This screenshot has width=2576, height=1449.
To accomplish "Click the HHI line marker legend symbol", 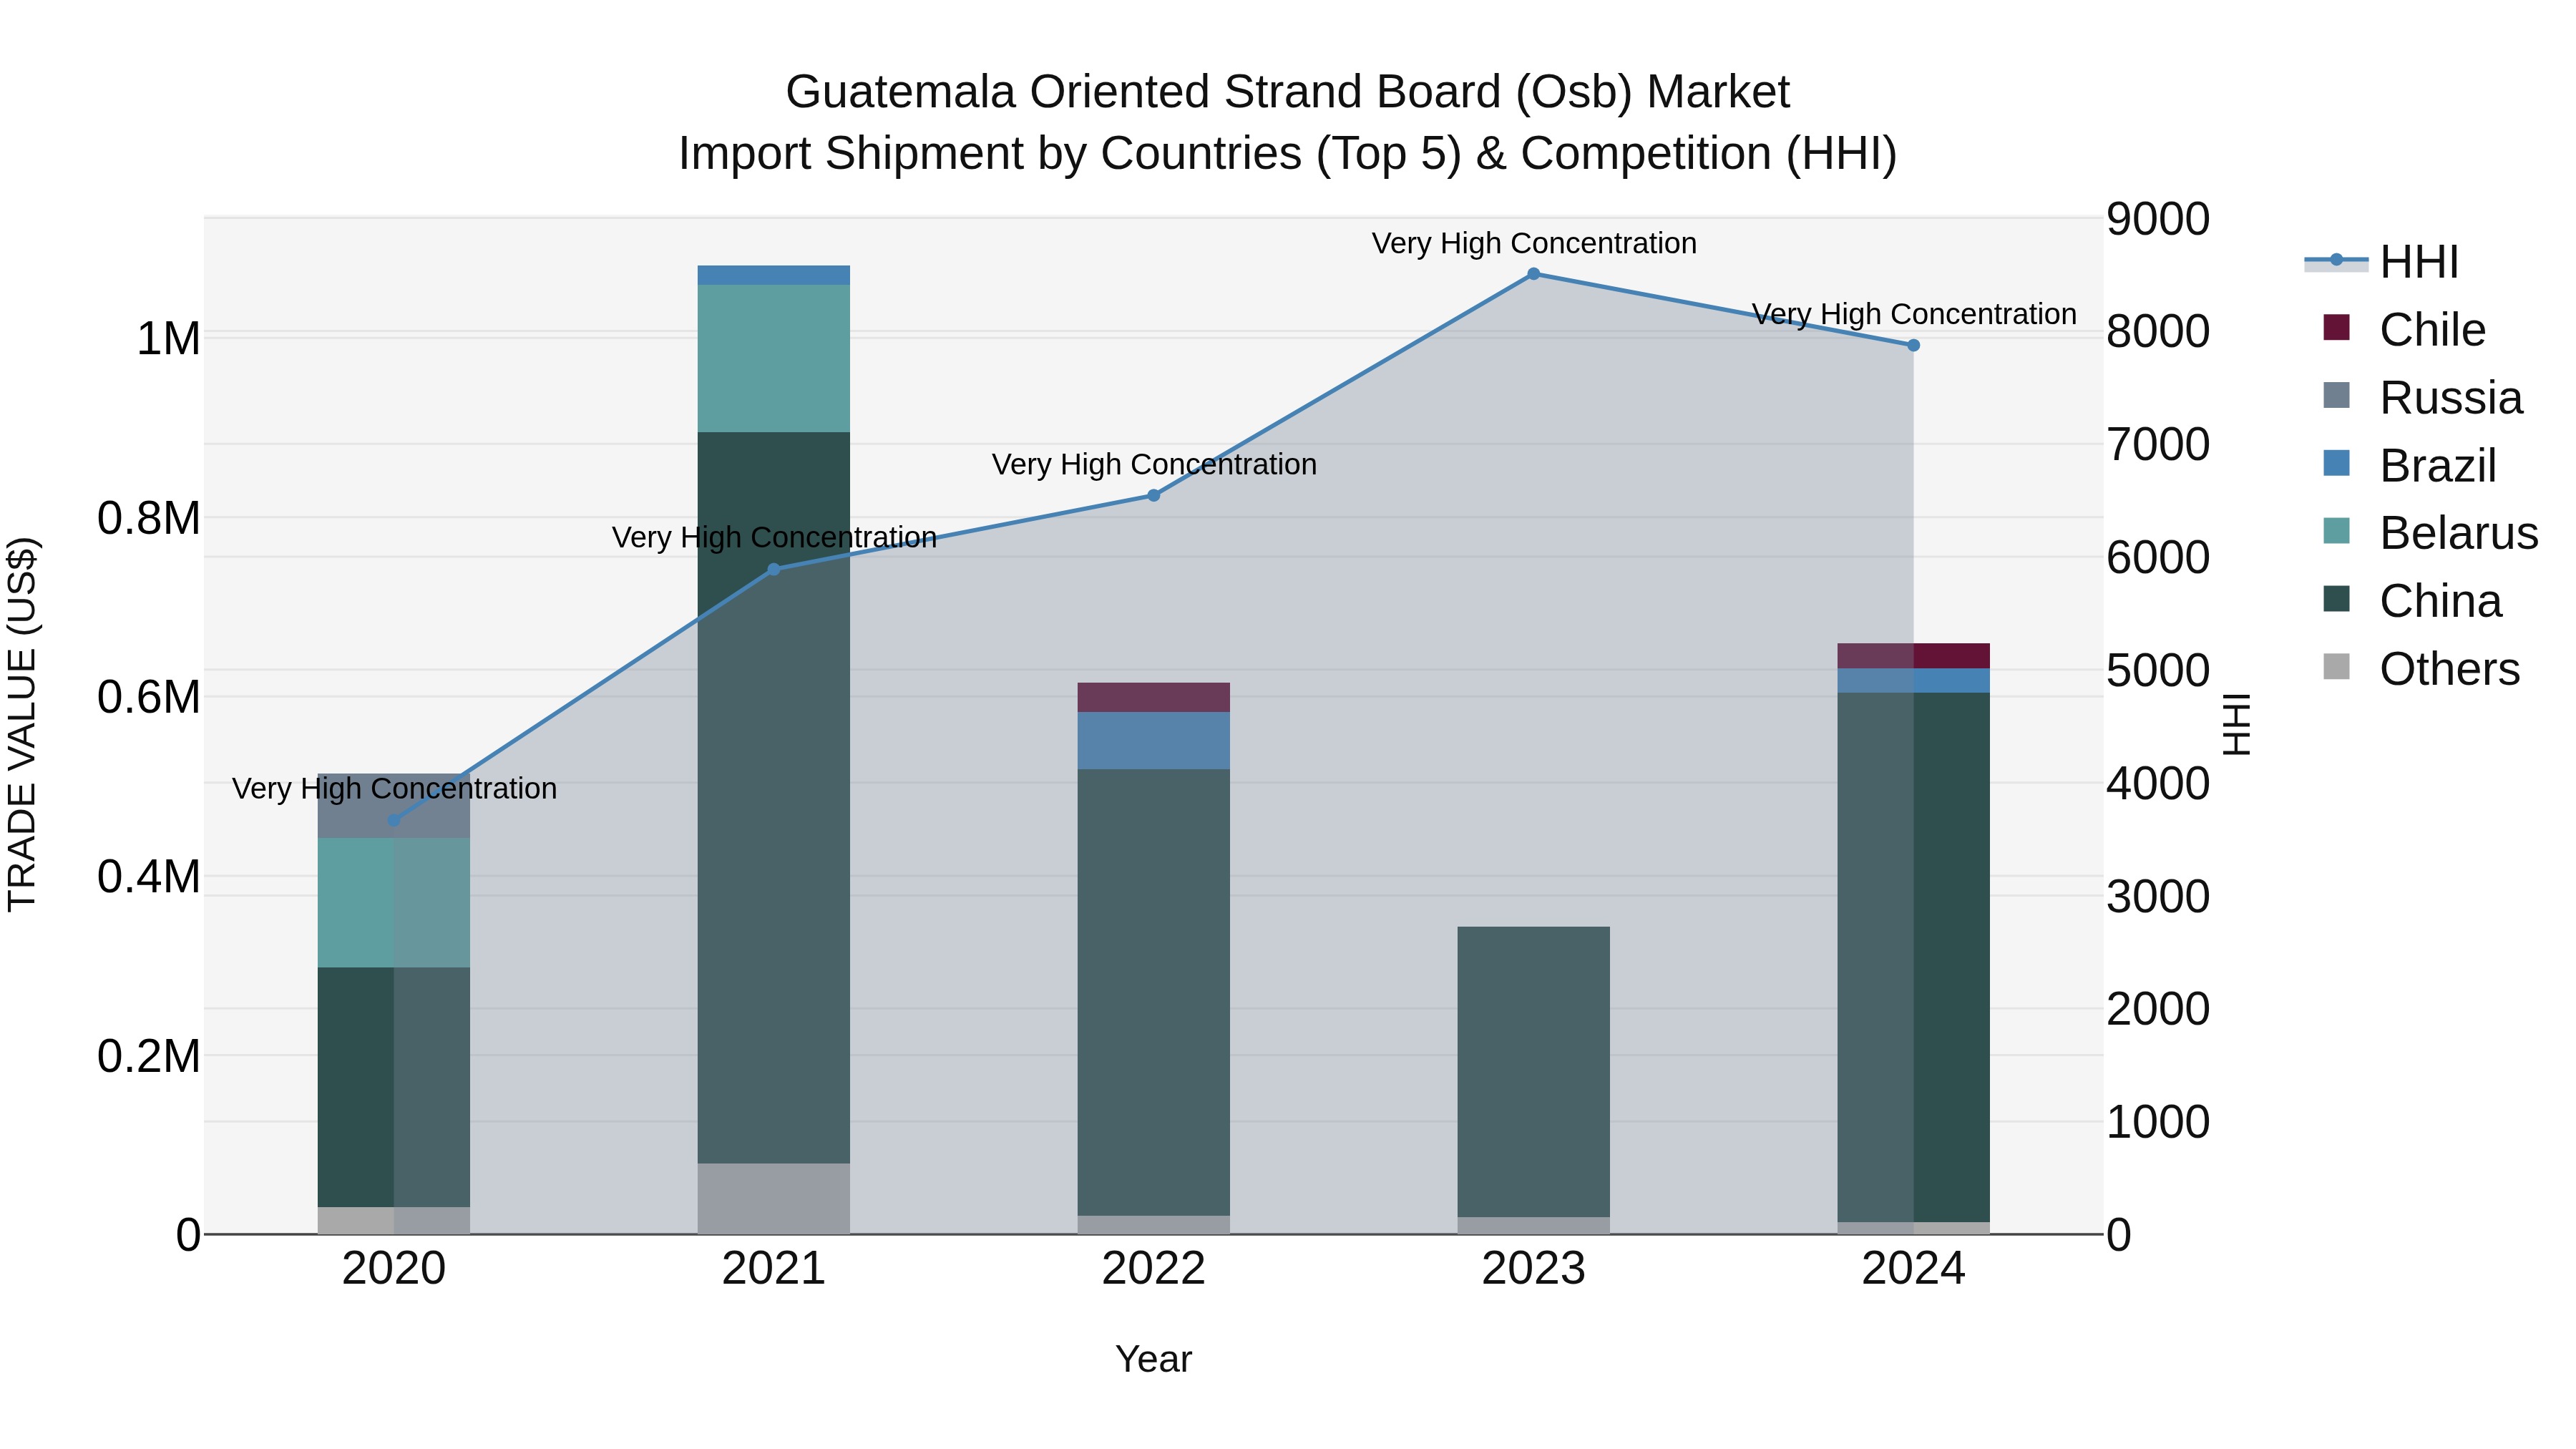I will 2336,260.
